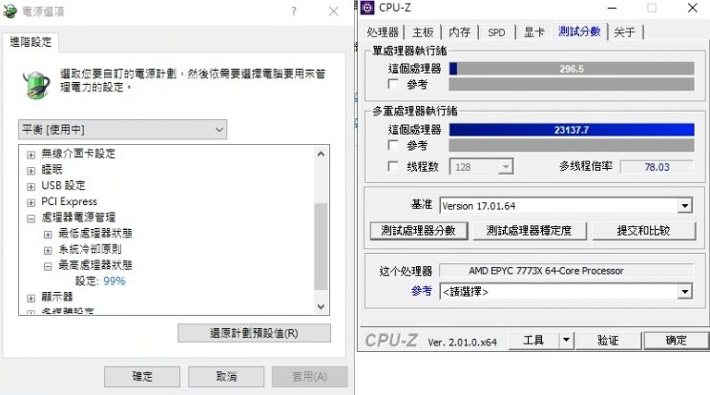Click the single thread 296.5 score bar
The image size is (710, 395).
(x=572, y=69)
